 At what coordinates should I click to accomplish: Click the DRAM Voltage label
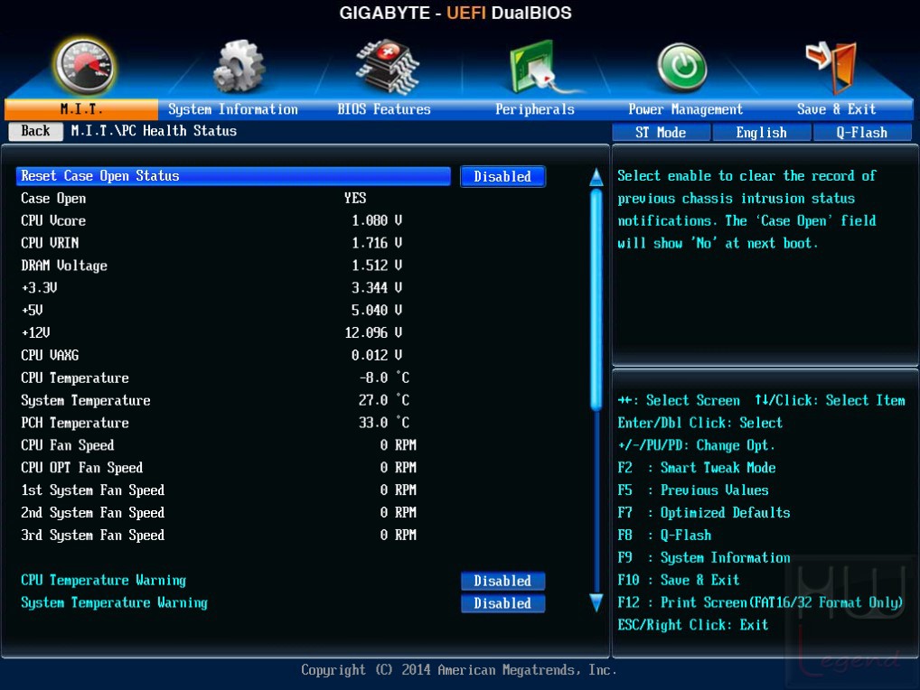(64, 266)
